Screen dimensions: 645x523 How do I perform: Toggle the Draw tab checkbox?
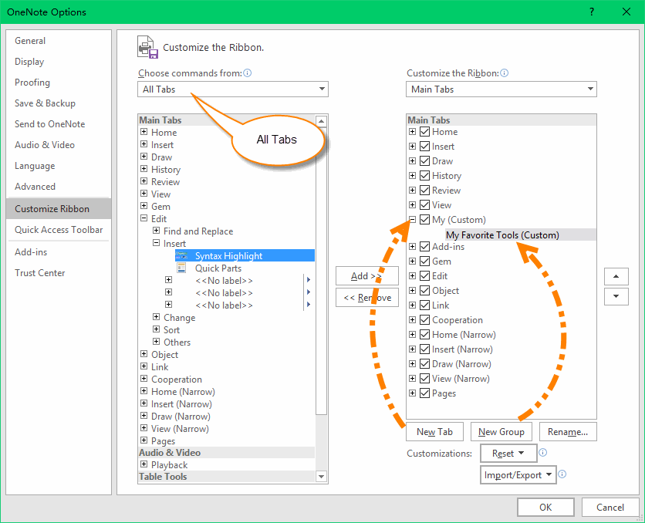tap(425, 160)
